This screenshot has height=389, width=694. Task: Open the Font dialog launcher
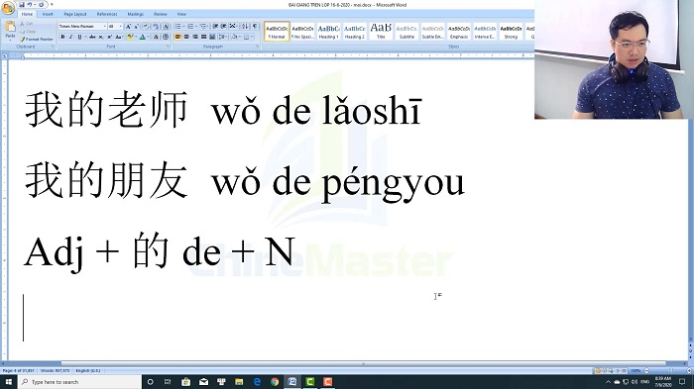169,47
